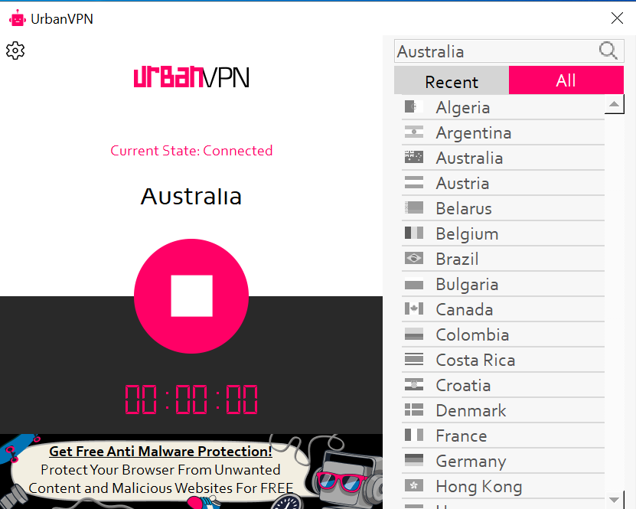Image resolution: width=636 pixels, height=509 pixels.
Task: Click the Belarus flag icon
Action: pyautogui.click(x=414, y=208)
